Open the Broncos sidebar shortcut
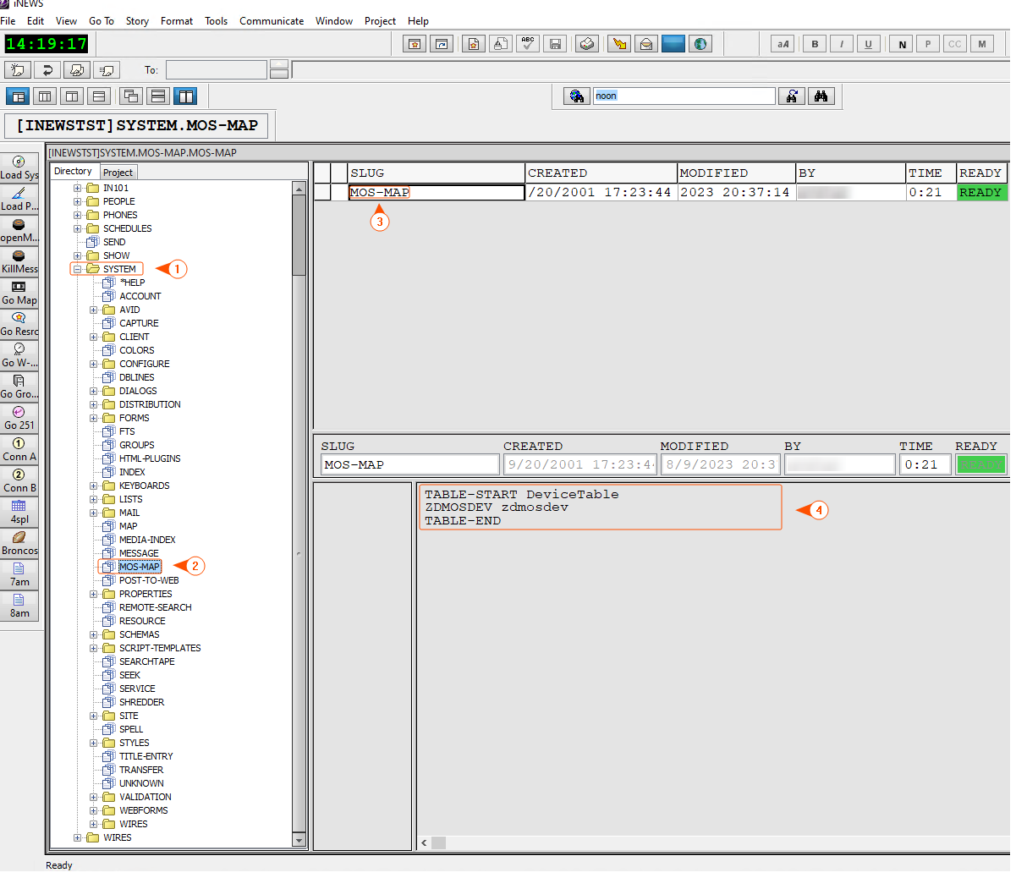 (19, 544)
